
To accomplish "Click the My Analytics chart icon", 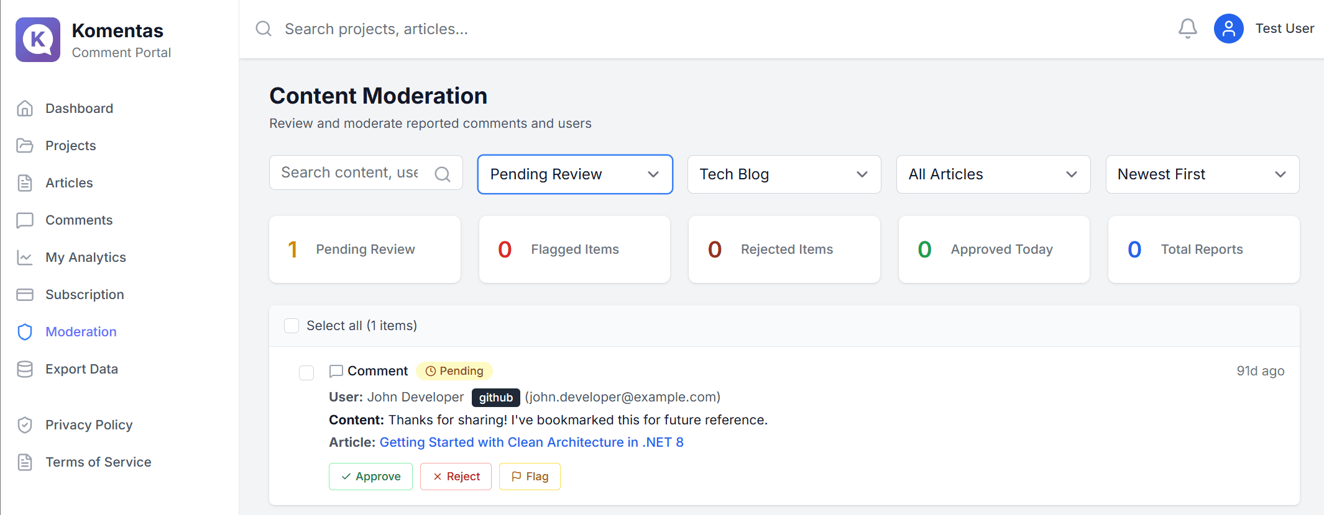I will [x=25, y=257].
